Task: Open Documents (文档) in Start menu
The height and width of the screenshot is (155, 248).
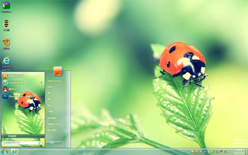Action: point(50,87)
